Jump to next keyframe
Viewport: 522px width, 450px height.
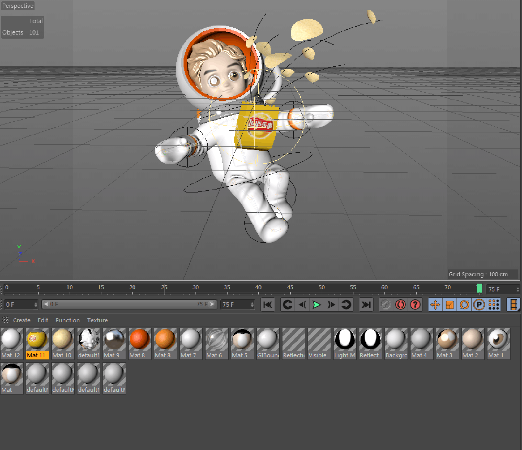pos(346,305)
